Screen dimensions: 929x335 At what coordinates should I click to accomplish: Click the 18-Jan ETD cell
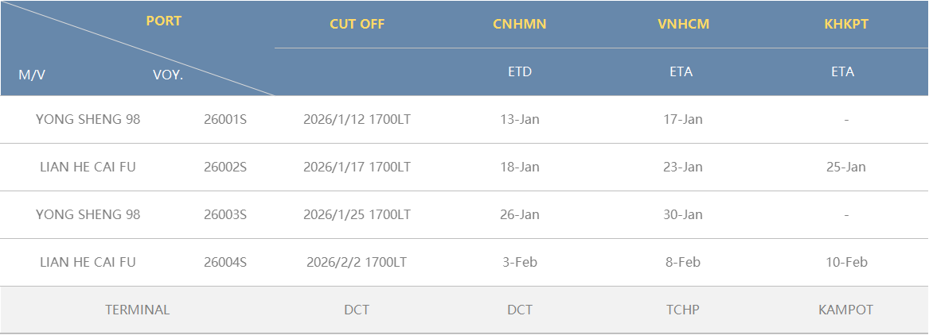coord(520,167)
